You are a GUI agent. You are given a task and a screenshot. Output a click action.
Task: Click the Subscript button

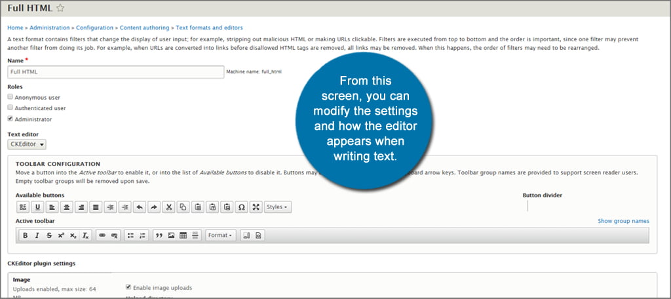[73, 235]
